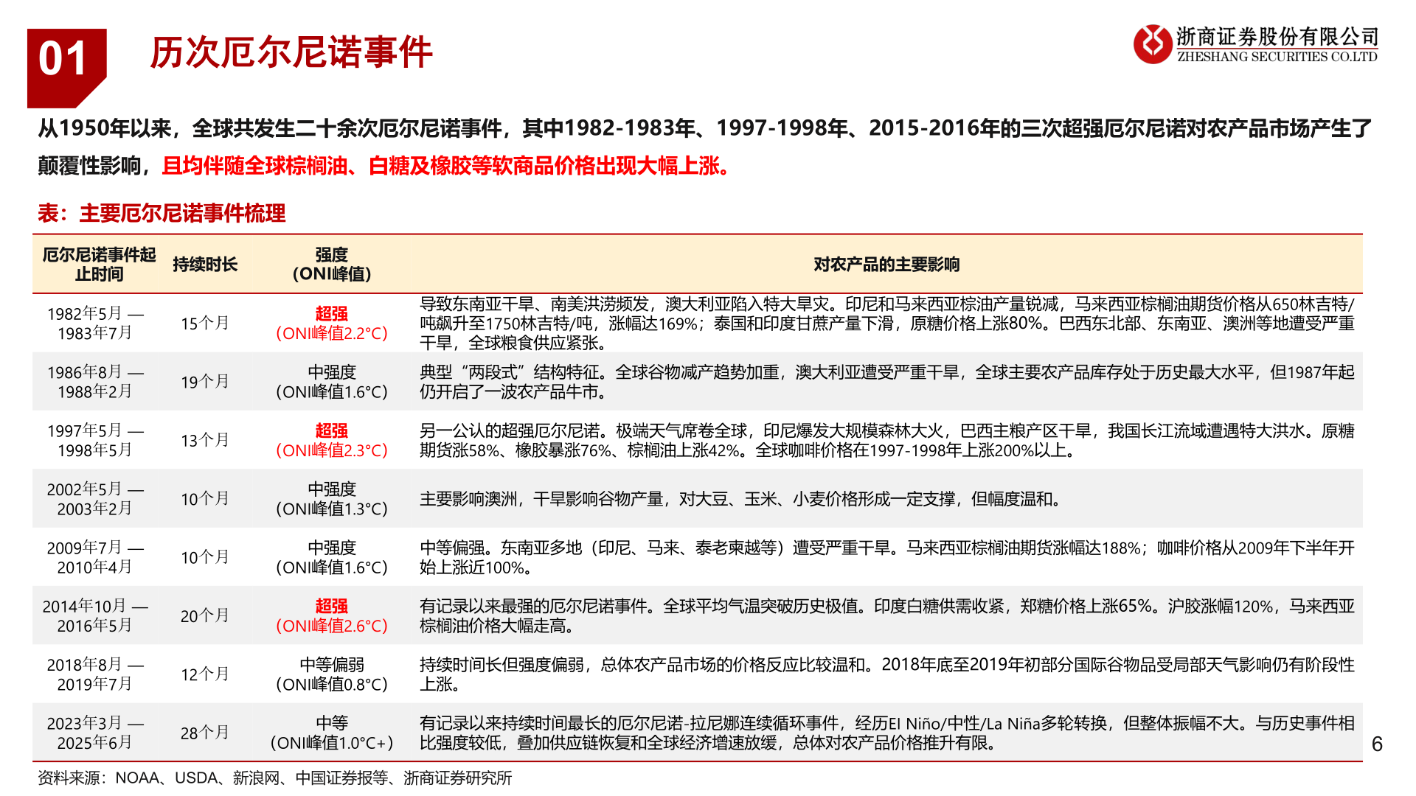Click the impact text starting "另一公认的超强厄尔尼诺"

887,440
